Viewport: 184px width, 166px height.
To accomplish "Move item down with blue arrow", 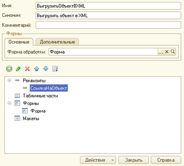I will point(46,69).
